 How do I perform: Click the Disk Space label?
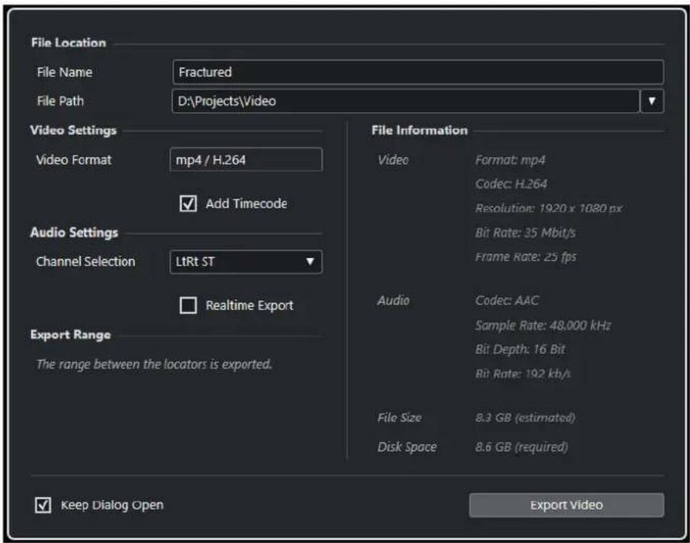[407, 447]
